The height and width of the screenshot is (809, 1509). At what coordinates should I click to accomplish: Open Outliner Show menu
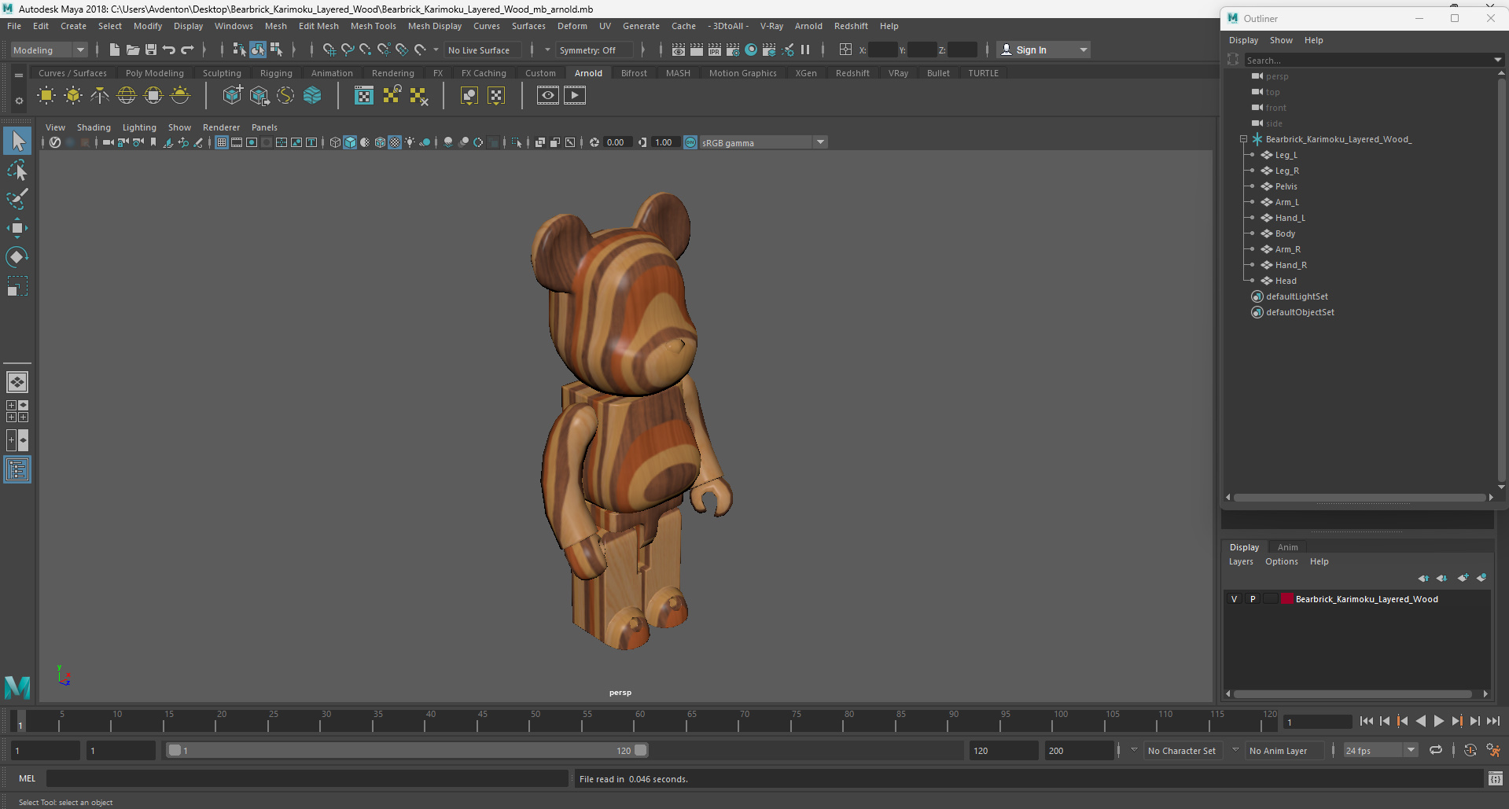click(x=1281, y=40)
